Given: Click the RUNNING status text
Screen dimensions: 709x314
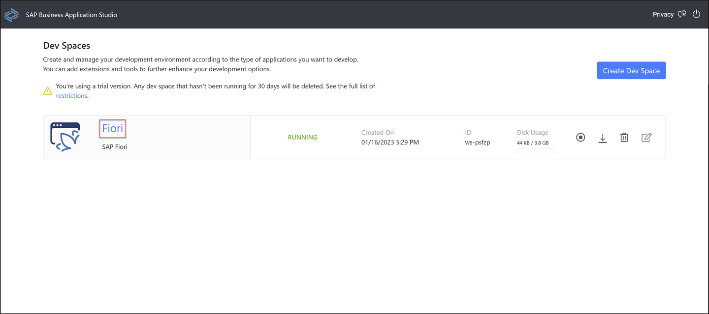Looking at the screenshot, I should (302, 137).
